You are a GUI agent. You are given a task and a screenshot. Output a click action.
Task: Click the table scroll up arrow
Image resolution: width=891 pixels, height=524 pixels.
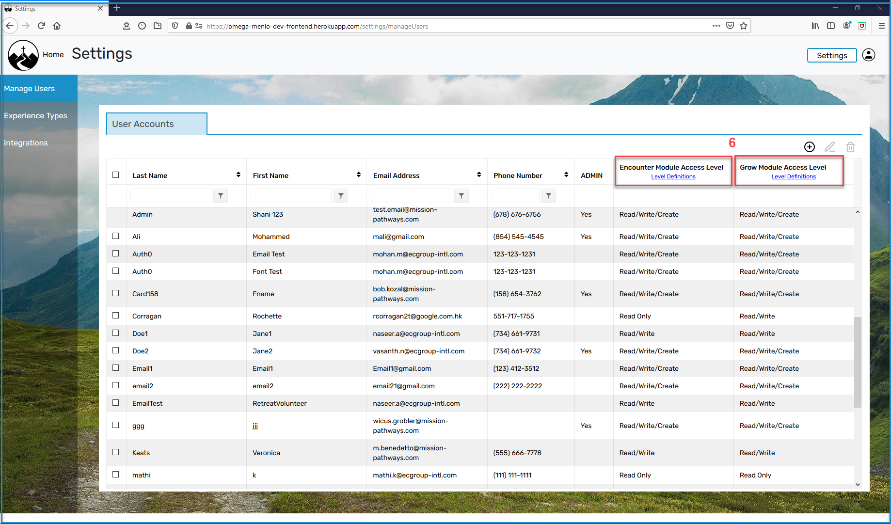858,212
